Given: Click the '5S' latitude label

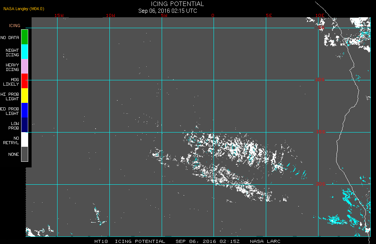Looking at the screenshot, I should pyautogui.click(x=321, y=27).
